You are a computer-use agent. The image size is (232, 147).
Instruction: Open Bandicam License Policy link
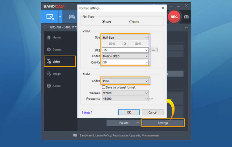click(x=119, y=136)
